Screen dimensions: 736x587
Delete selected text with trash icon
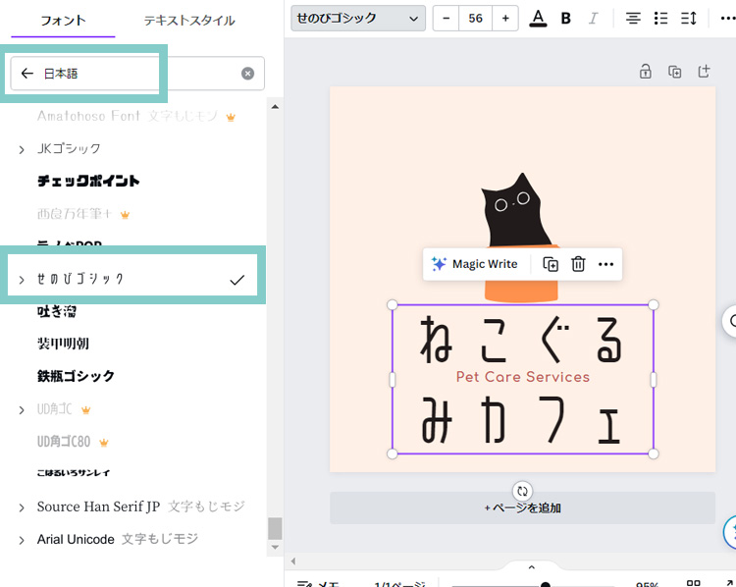coord(578,264)
